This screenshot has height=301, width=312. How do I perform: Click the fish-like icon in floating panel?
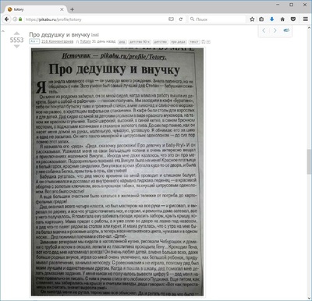click(286, 30)
